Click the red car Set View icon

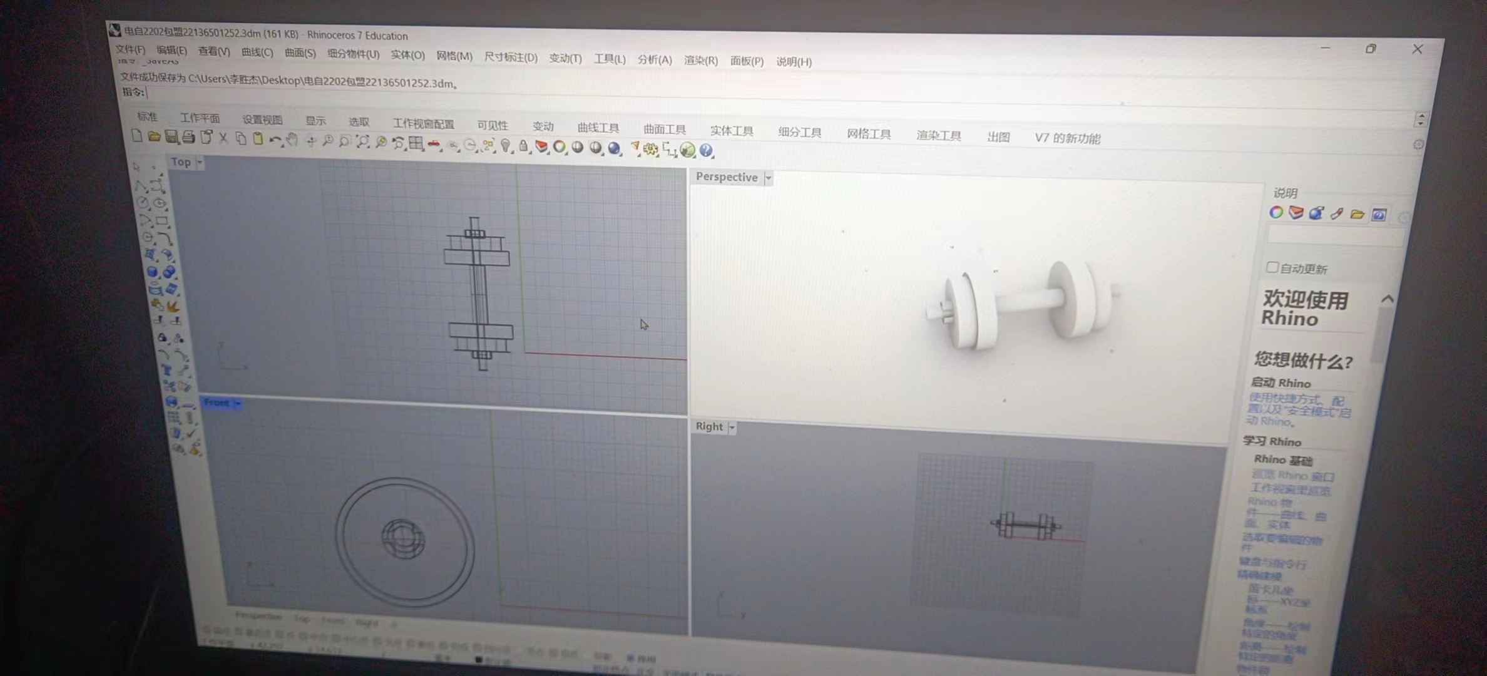pos(434,145)
